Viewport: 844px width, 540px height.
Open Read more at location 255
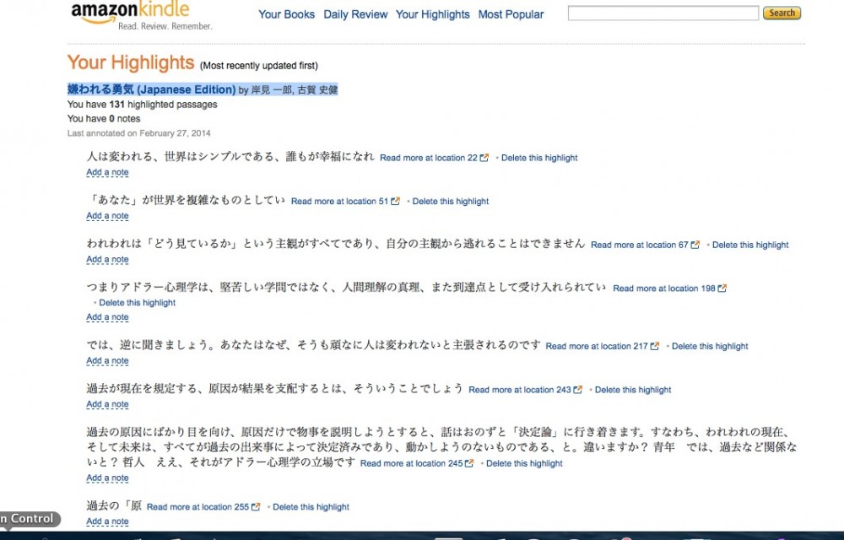click(197, 507)
